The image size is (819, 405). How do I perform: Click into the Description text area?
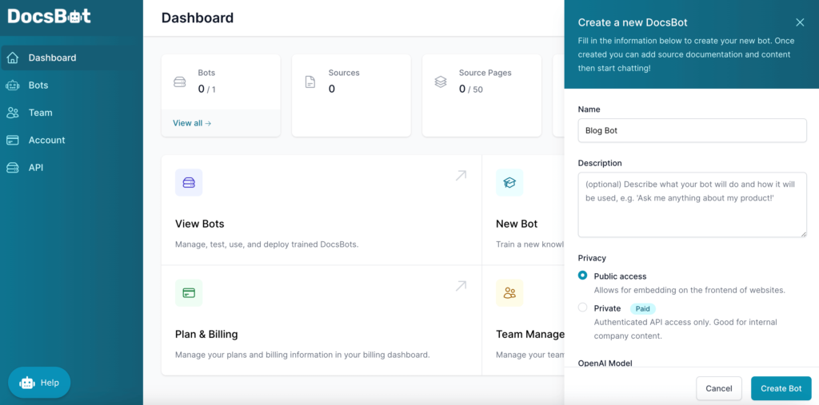click(x=692, y=204)
